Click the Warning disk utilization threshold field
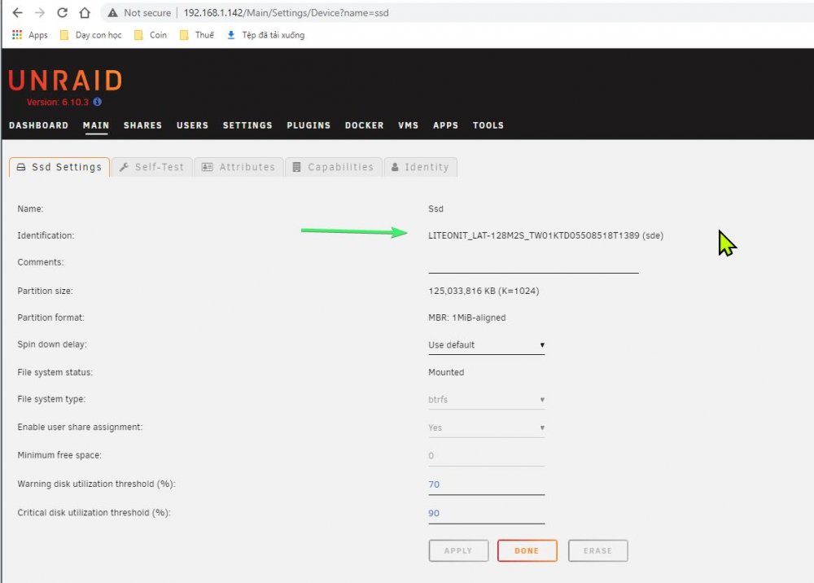 (x=487, y=484)
